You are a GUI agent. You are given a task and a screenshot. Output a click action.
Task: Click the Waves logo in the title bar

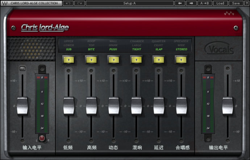click(4, 3)
